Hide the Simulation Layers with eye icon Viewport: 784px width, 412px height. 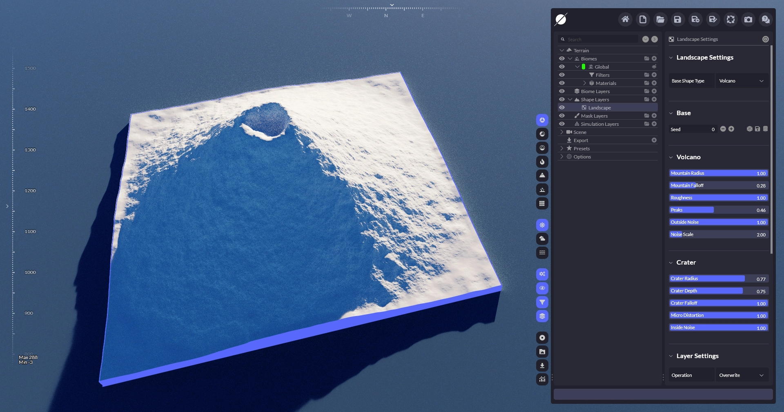[x=562, y=124]
